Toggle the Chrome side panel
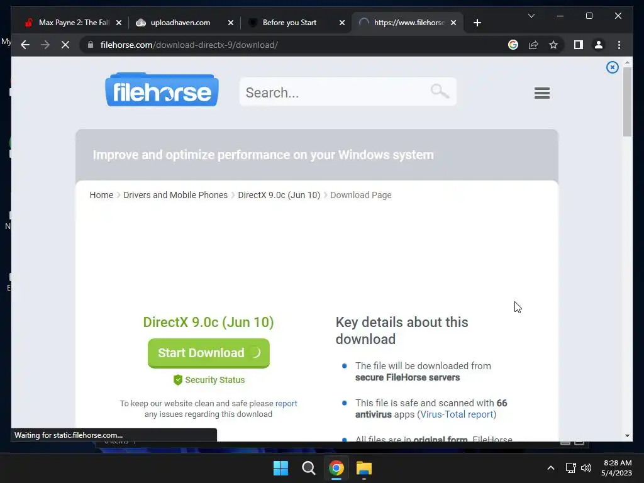The height and width of the screenshot is (483, 644). point(579,45)
